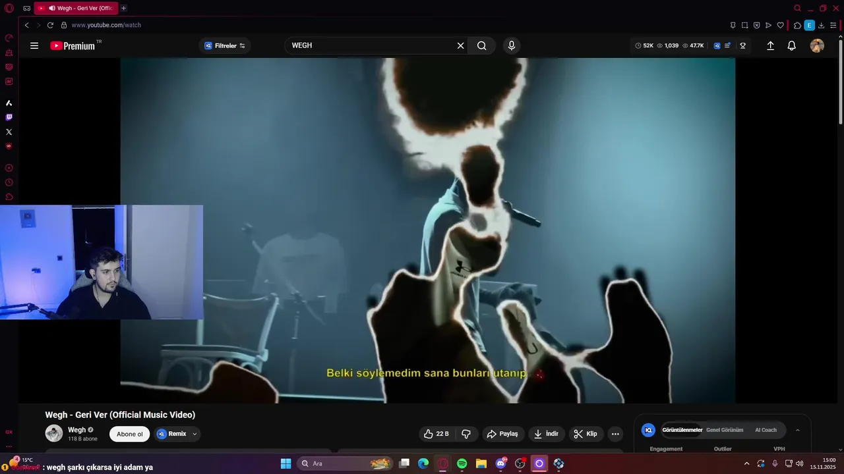Click the video player to pause
The width and height of the screenshot is (844, 474).
pos(427,230)
